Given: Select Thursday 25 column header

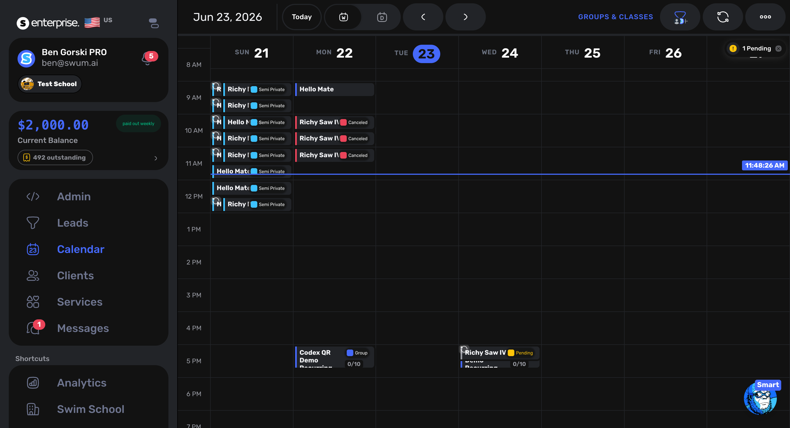Looking at the screenshot, I should tap(583, 53).
